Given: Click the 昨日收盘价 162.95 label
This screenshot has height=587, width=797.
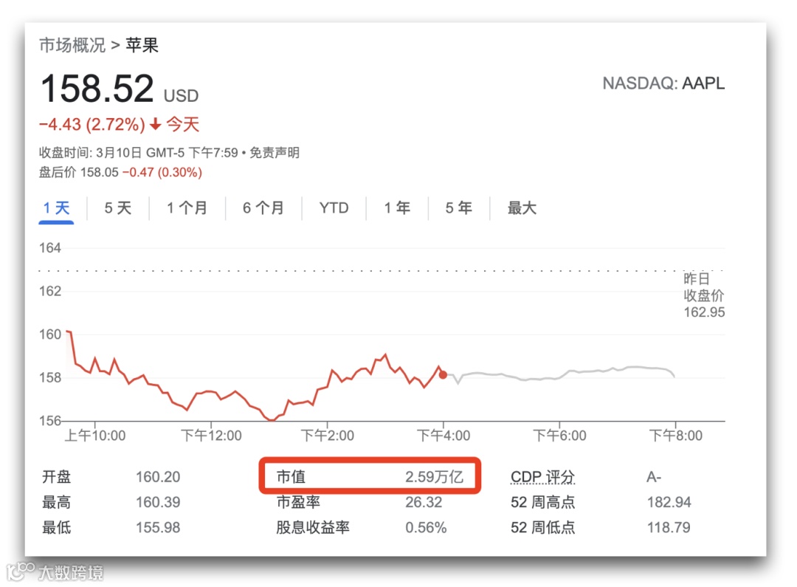Looking at the screenshot, I should pyautogui.click(x=704, y=295).
